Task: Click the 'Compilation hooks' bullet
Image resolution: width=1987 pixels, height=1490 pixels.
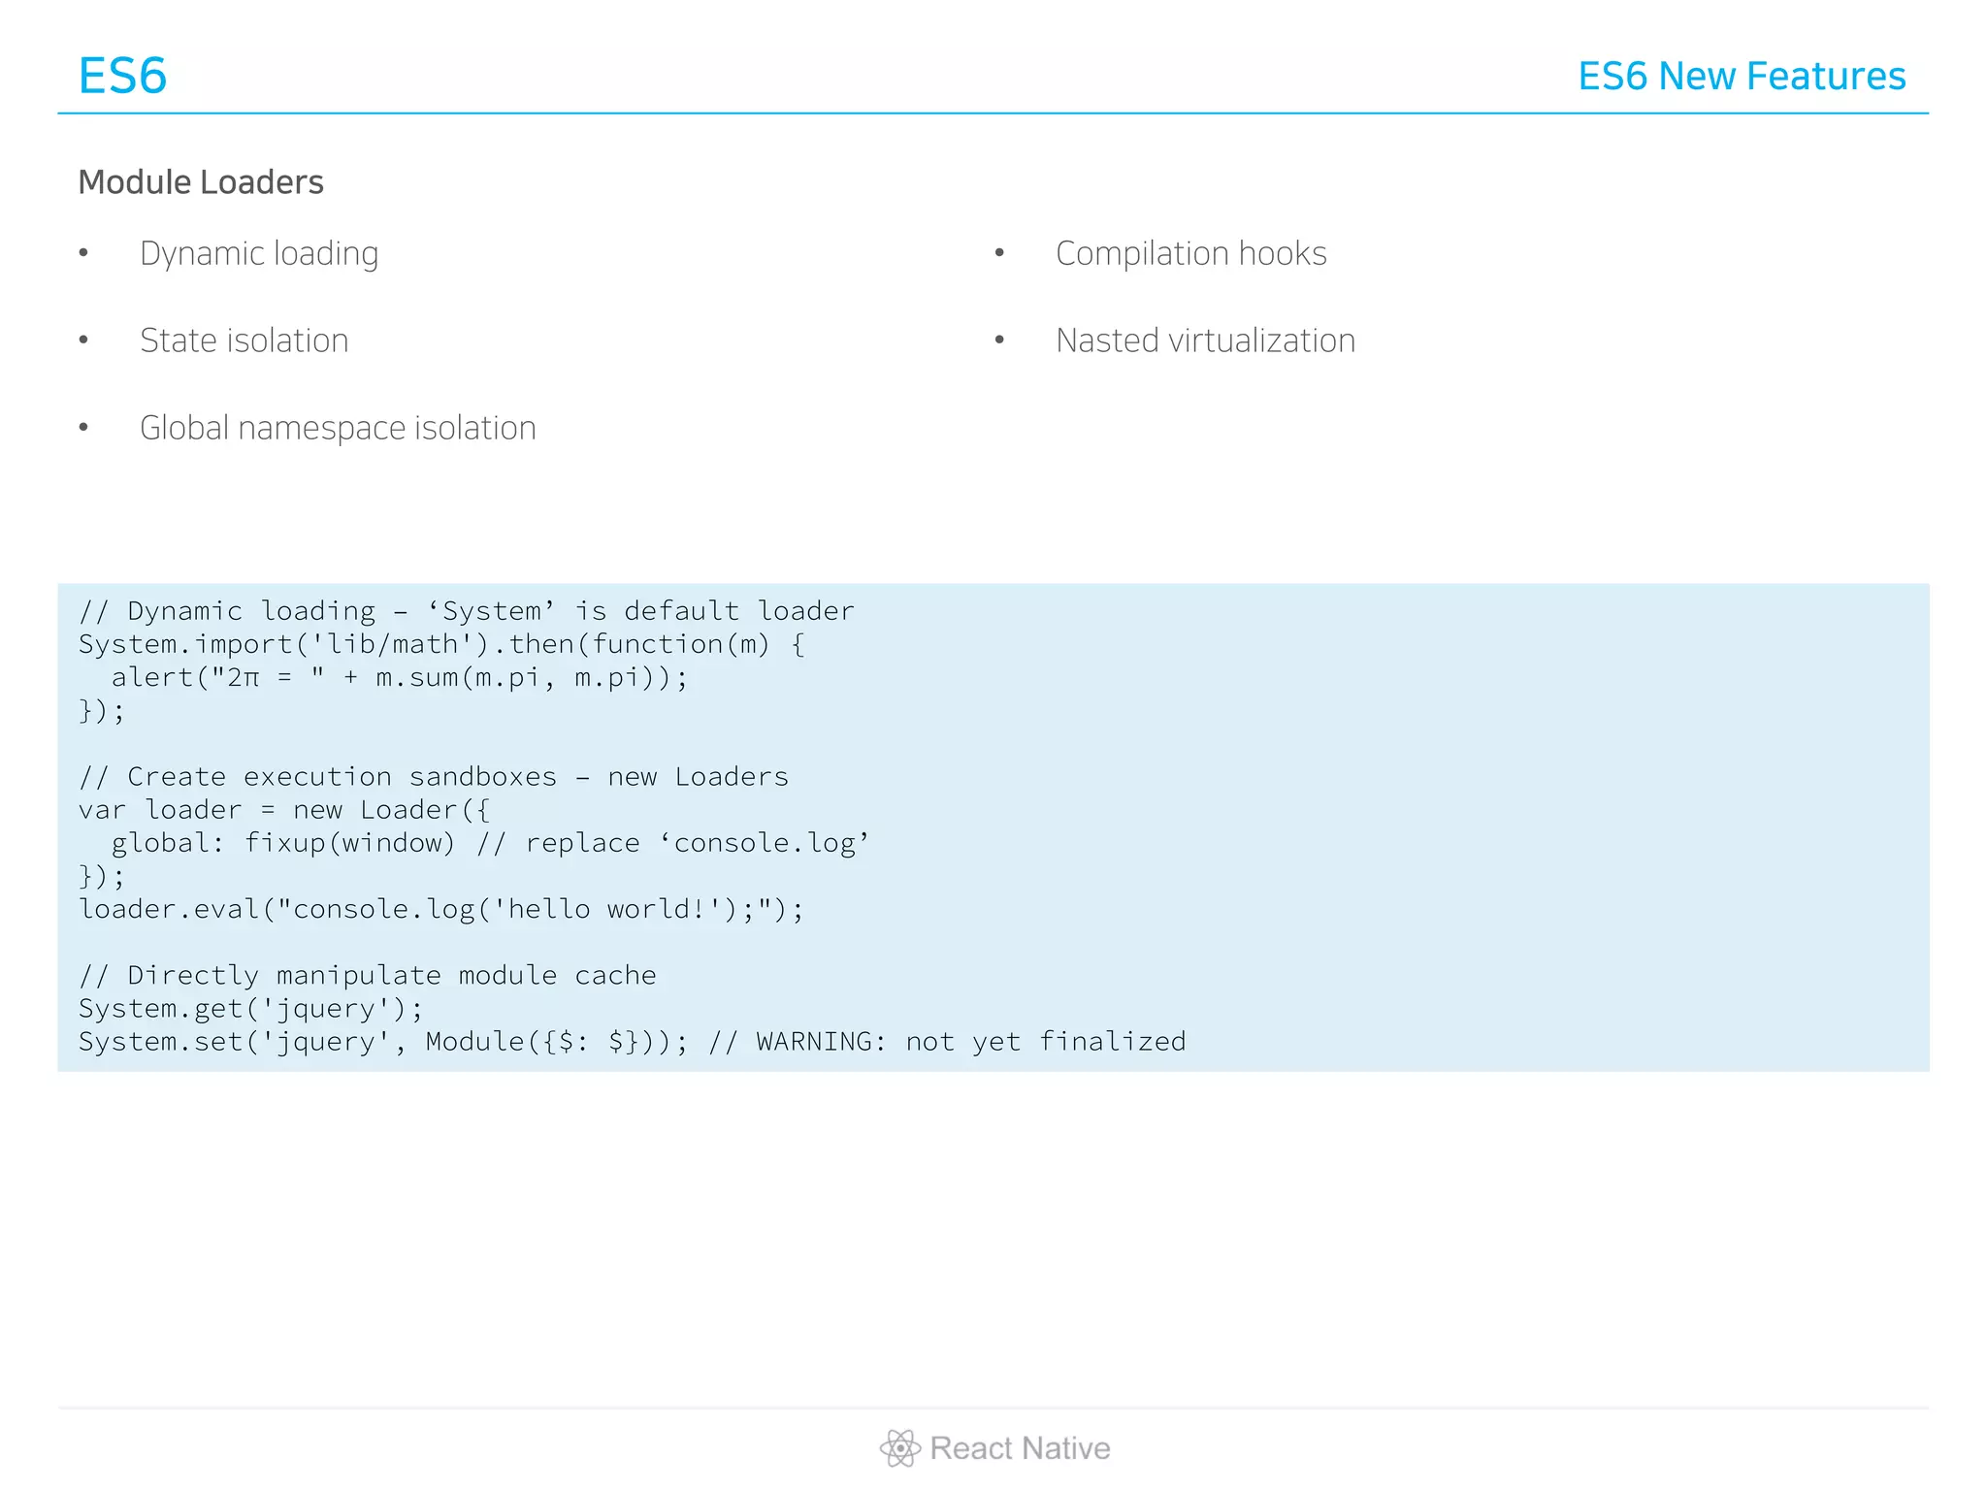Action: tap(1190, 253)
